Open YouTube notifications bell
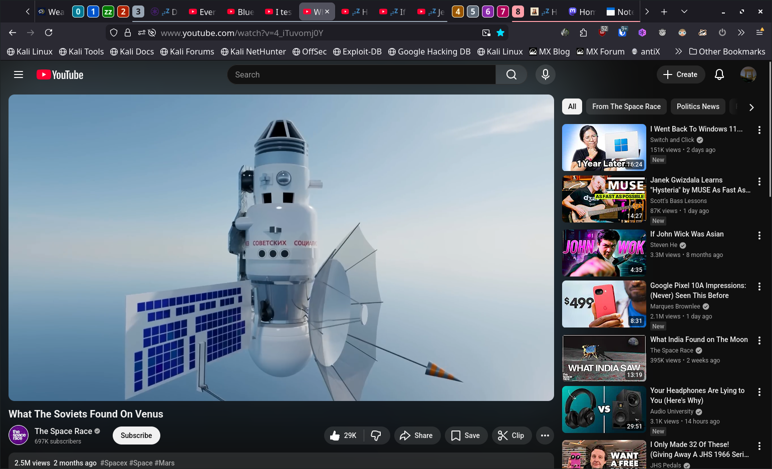The image size is (772, 469). click(719, 74)
